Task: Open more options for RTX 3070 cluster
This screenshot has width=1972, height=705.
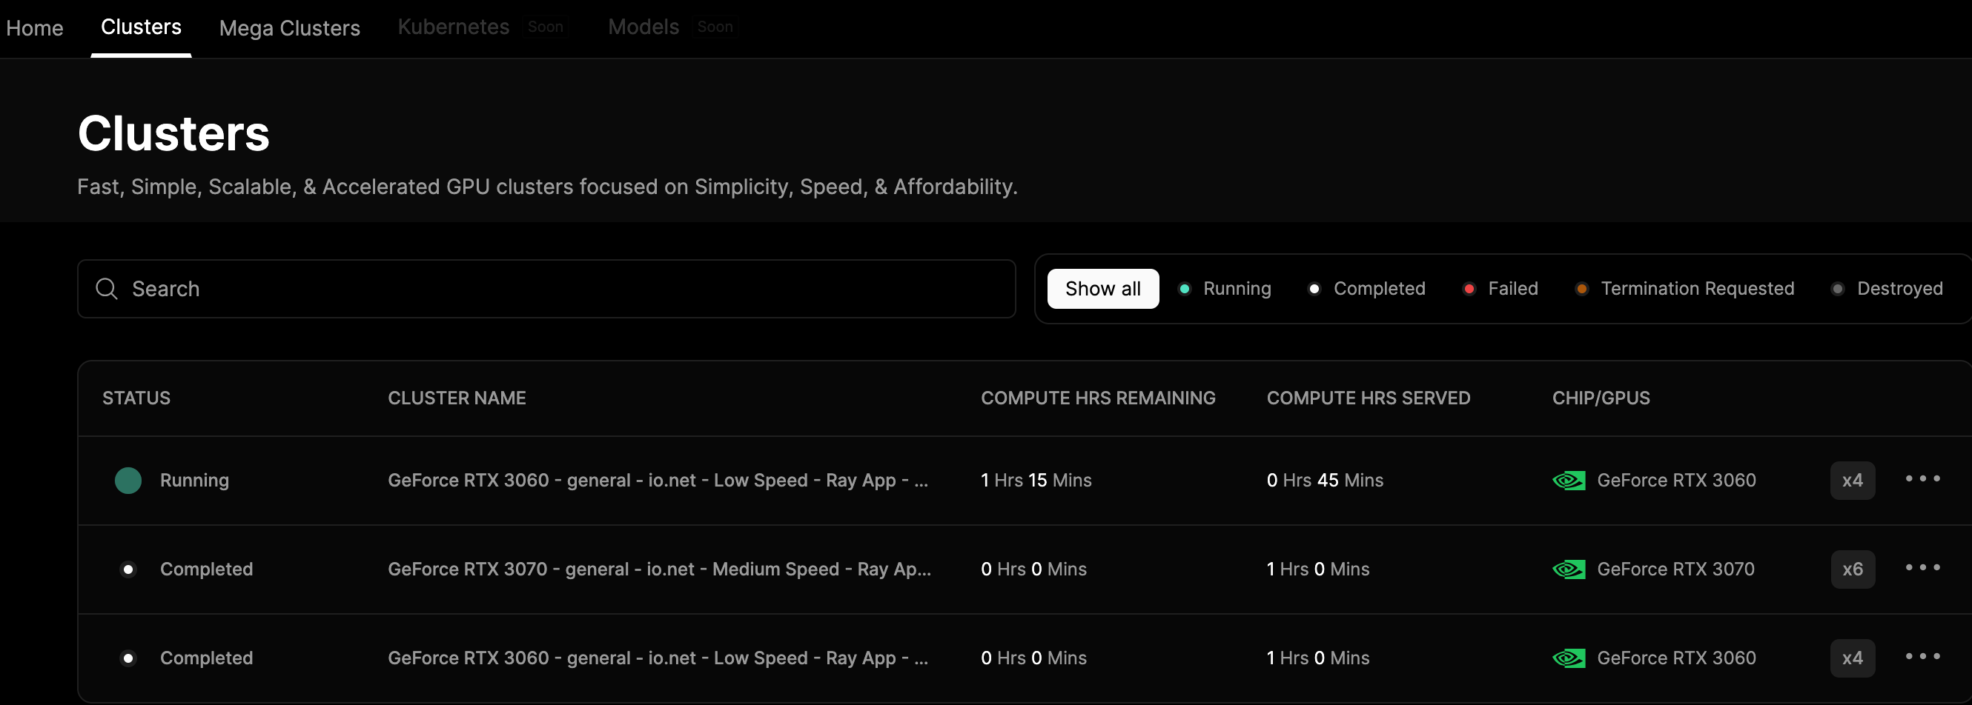Action: tap(1923, 567)
